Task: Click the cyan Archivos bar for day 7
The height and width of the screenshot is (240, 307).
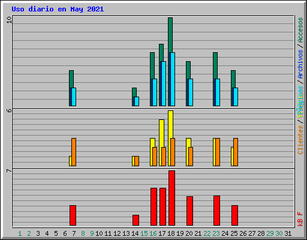Action: click(74, 97)
